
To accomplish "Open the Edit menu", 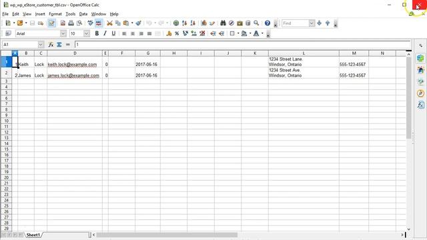I will (x=15, y=14).
